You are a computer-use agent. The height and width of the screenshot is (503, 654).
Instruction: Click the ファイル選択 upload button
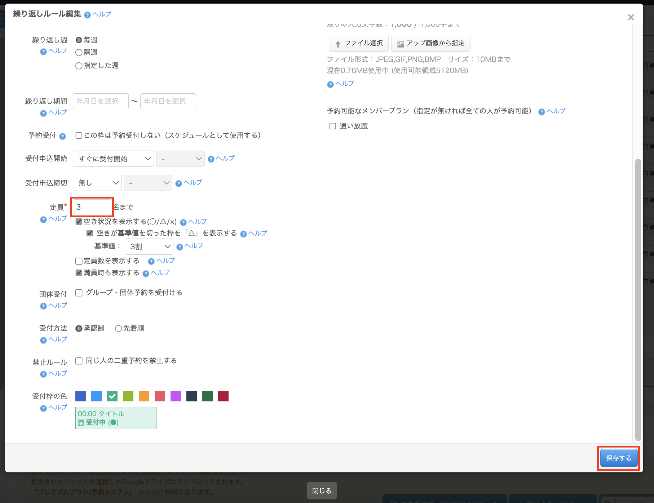(x=358, y=43)
